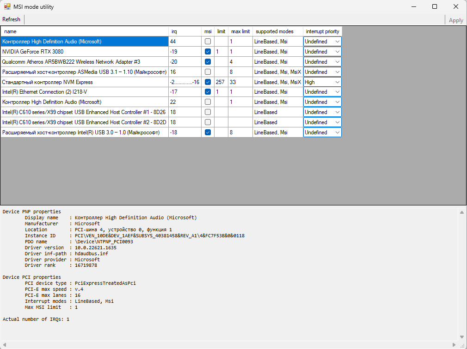This screenshot has width=467, height=349.
Task: Click the Instance ID line in device properties
Action: pyautogui.click(x=135, y=236)
